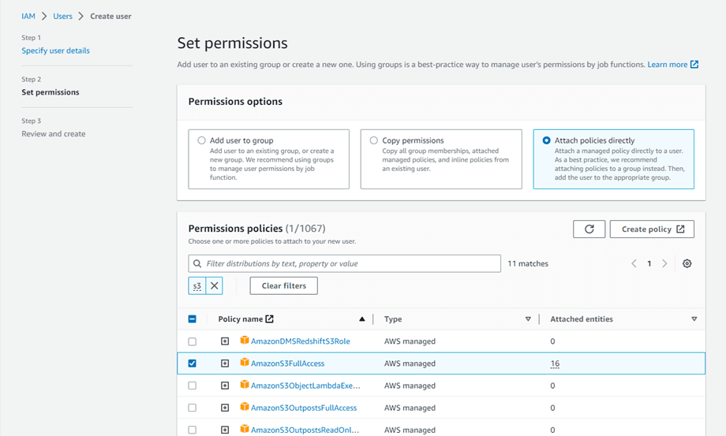Go to the Users breadcrumb
This screenshot has width=726, height=436.
(x=62, y=16)
